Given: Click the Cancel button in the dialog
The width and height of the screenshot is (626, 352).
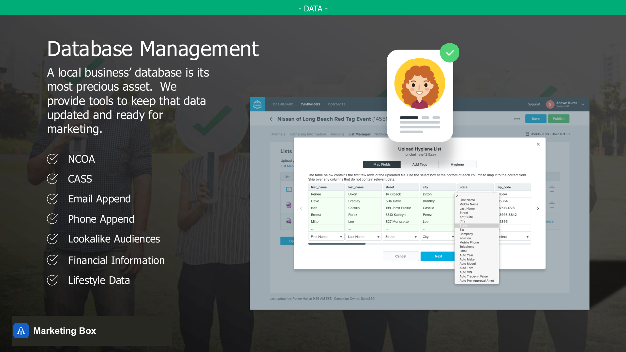Looking at the screenshot, I should (x=400, y=256).
